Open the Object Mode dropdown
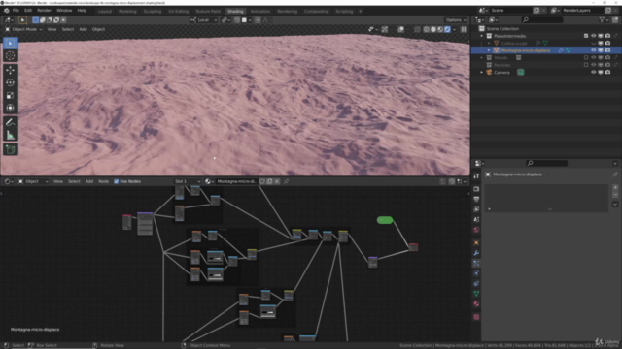The width and height of the screenshot is (622, 349). tap(23, 29)
